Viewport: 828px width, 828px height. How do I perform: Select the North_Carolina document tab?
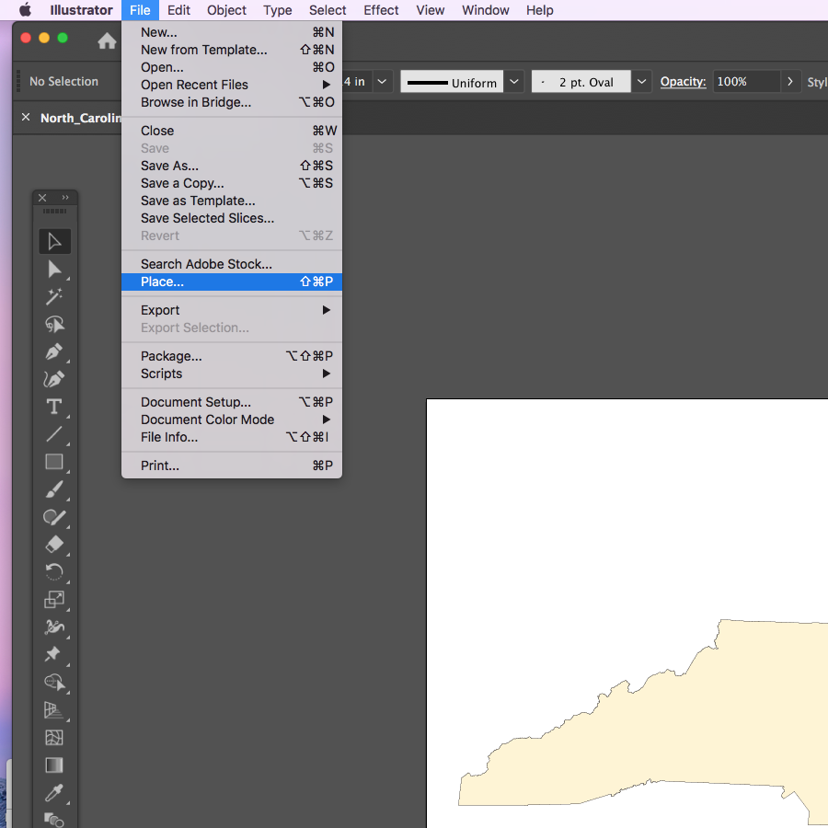[x=80, y=118]
